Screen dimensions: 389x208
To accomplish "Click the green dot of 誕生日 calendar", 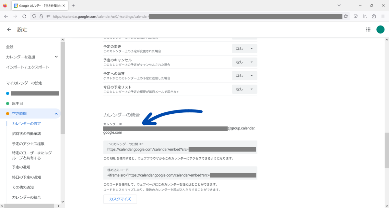I will 8,104.
